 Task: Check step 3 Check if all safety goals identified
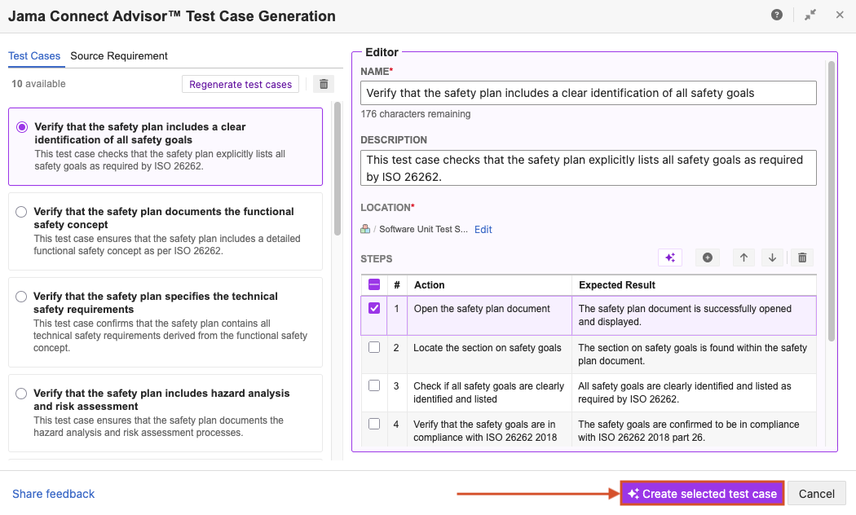(x=374, y=385)
